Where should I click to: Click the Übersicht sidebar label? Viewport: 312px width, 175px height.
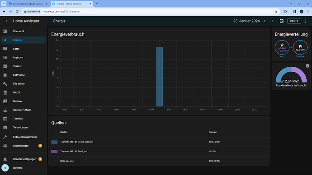tap(19, 31)
